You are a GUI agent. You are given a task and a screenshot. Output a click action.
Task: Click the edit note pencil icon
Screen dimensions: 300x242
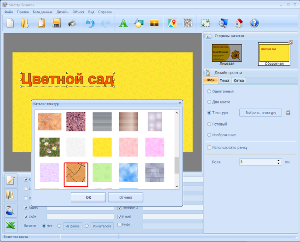coord(11,180)
